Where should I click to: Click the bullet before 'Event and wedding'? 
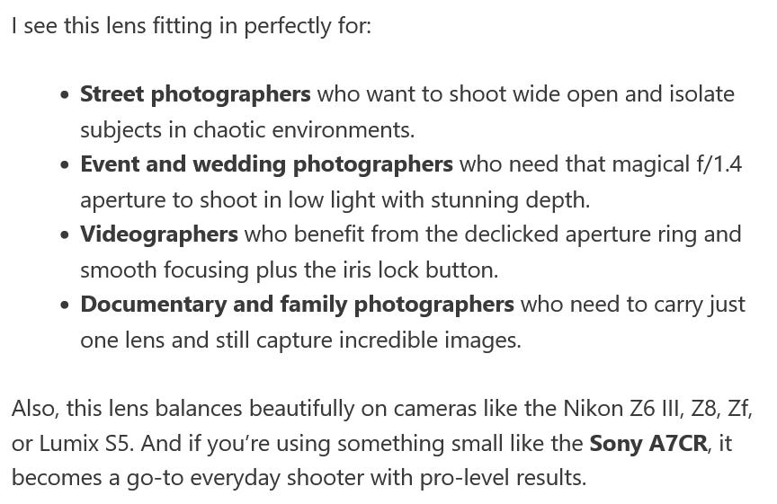pyautogui.click(x=65, y=165)
